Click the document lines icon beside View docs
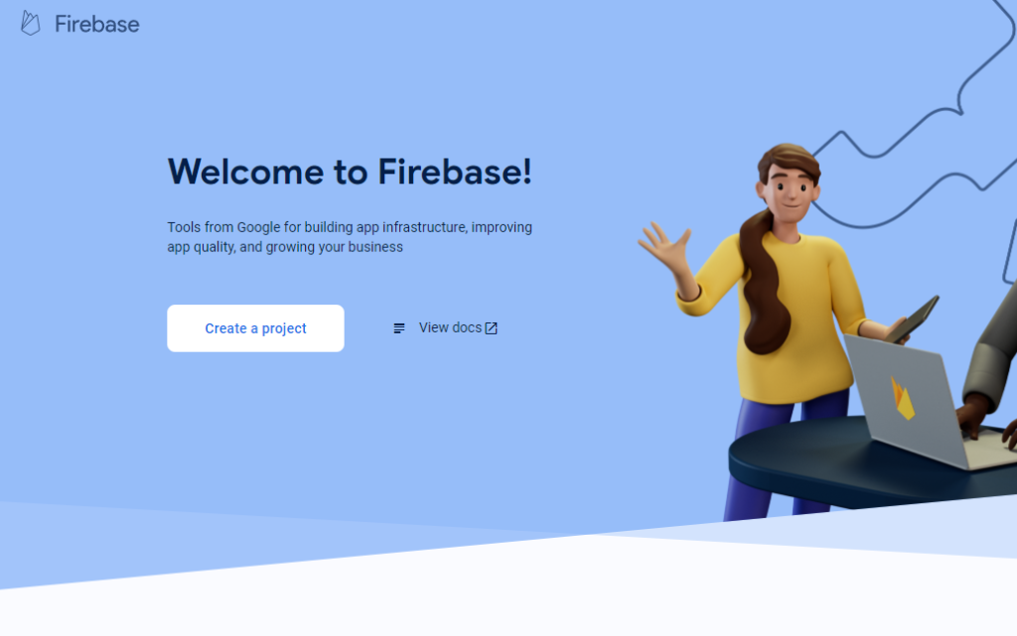This screenshot has height=636, width=1017. click(399, 328)
